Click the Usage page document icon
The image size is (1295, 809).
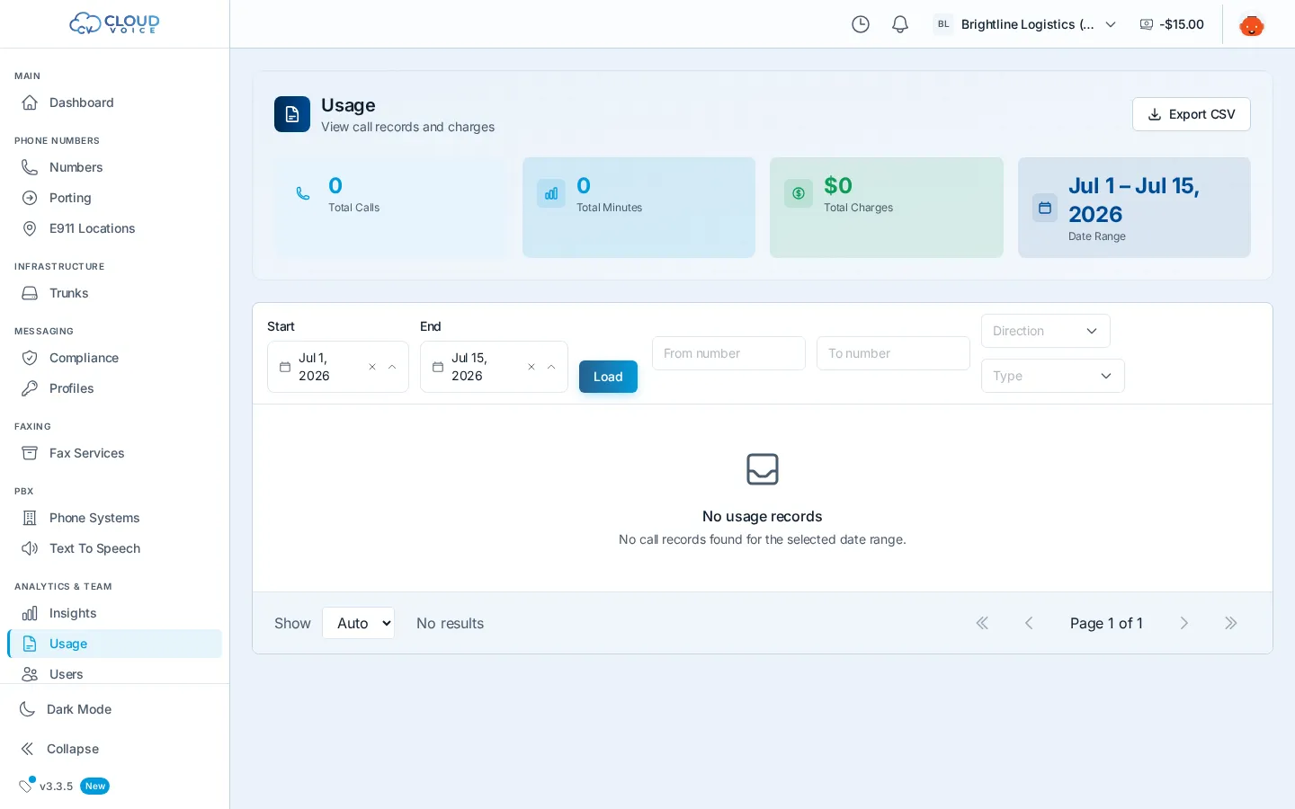292,114
